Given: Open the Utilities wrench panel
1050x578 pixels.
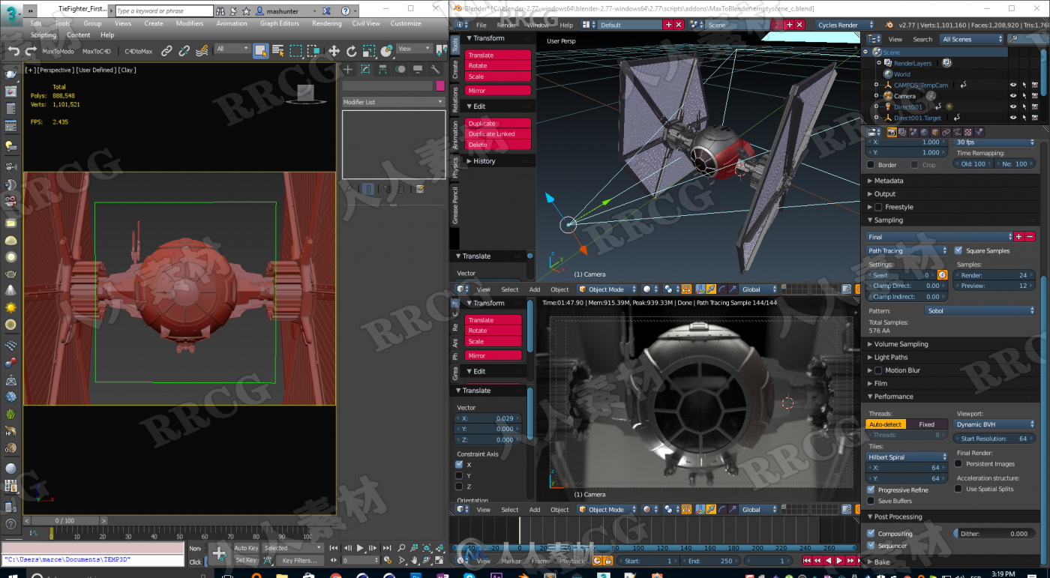Looking at the screenshot, I should [x=435, y=70].
